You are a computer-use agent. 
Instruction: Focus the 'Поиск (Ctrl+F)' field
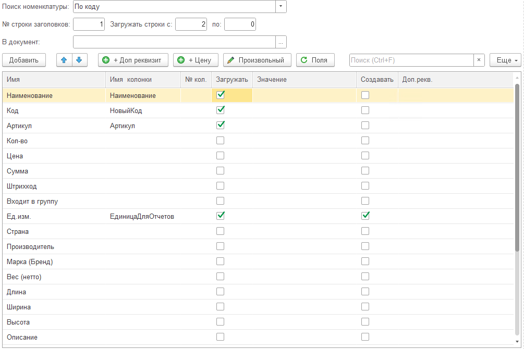411,60
